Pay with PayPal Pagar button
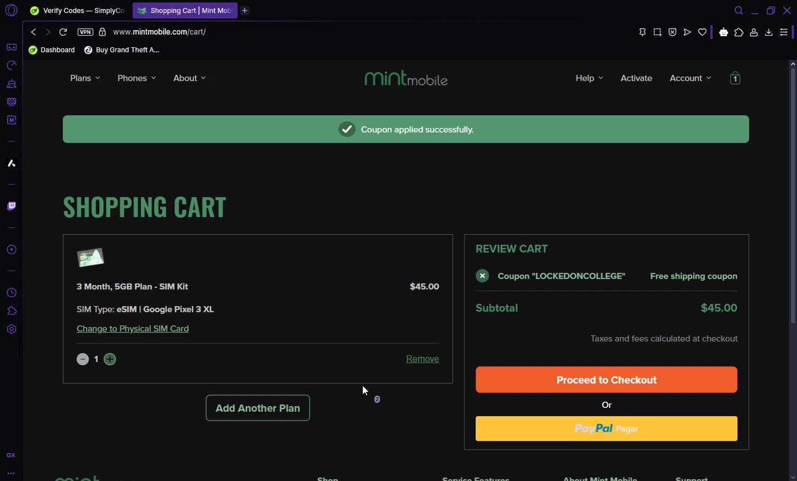Screen dimensions: 797x481 tap(606, 428)
